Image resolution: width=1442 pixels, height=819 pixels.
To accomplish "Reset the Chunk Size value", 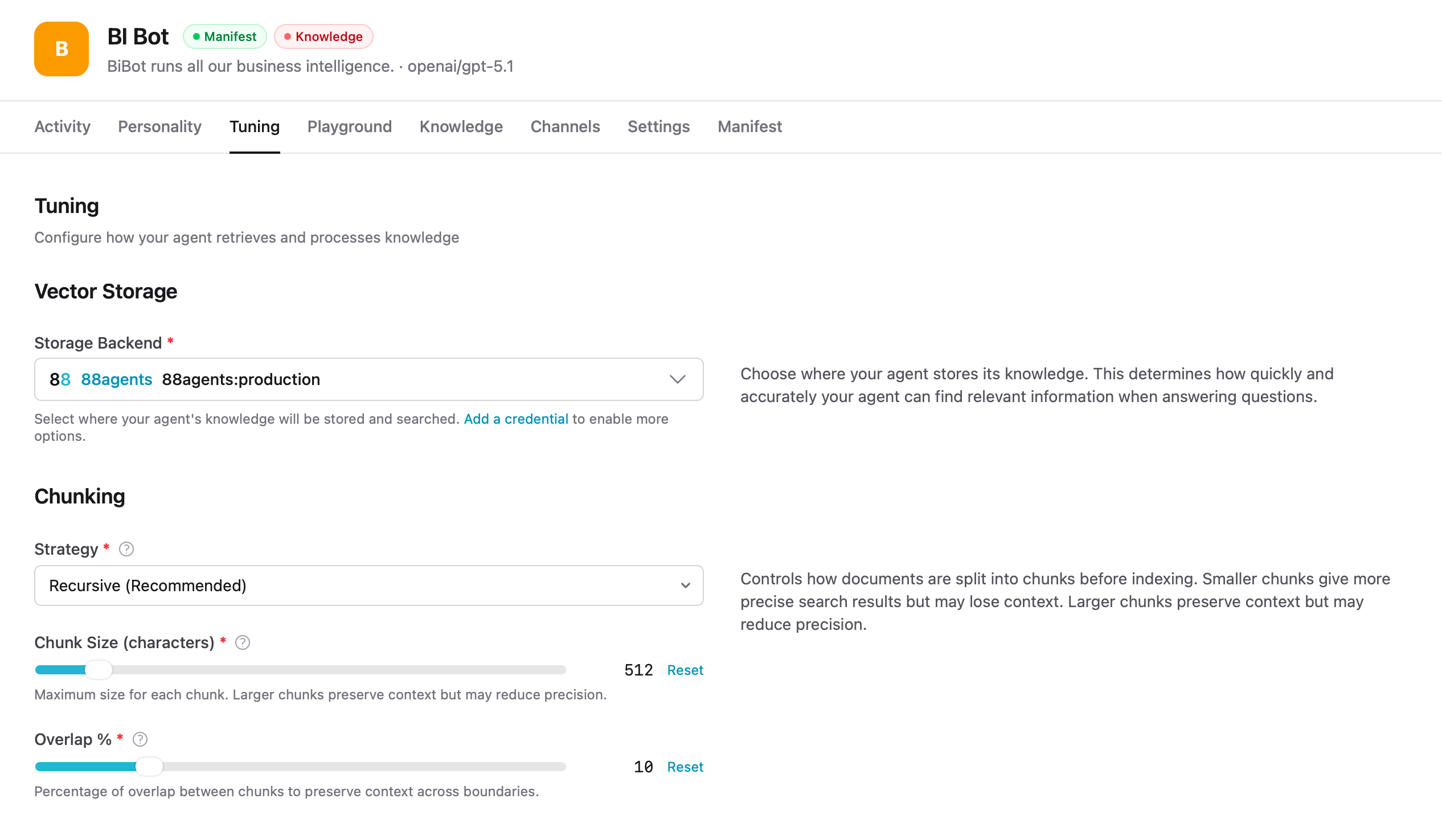I will click(685, 670).
